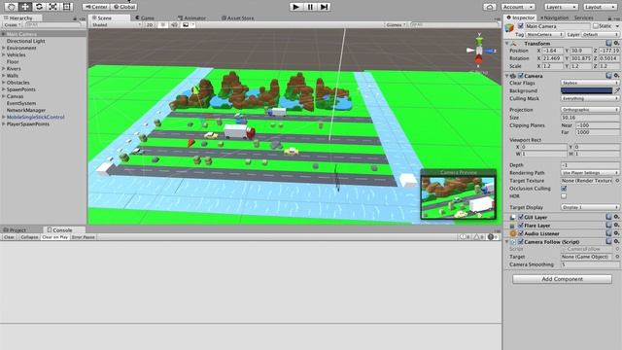Toggle console Collapse button
Viewport: 622px width, 350px height.
click(x=29, y=237)
